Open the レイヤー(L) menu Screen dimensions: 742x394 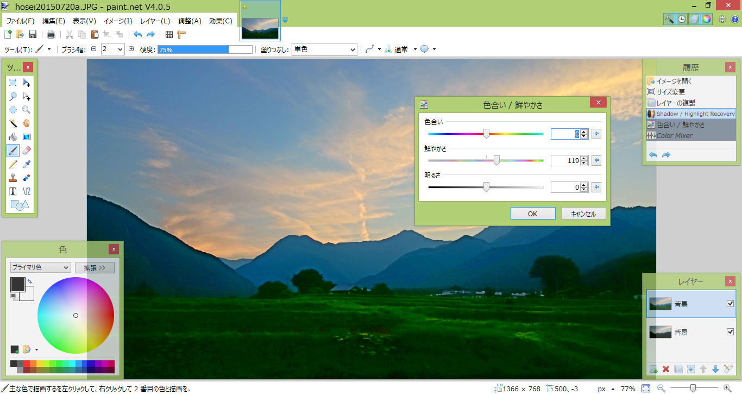point(155,21)
